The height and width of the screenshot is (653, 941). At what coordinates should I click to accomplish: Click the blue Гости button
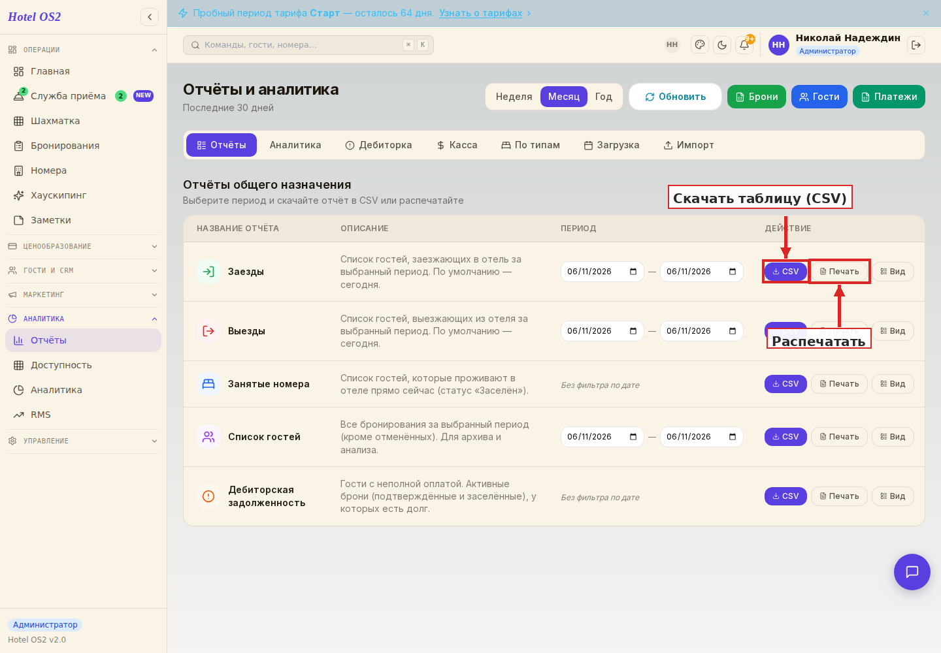819,97
